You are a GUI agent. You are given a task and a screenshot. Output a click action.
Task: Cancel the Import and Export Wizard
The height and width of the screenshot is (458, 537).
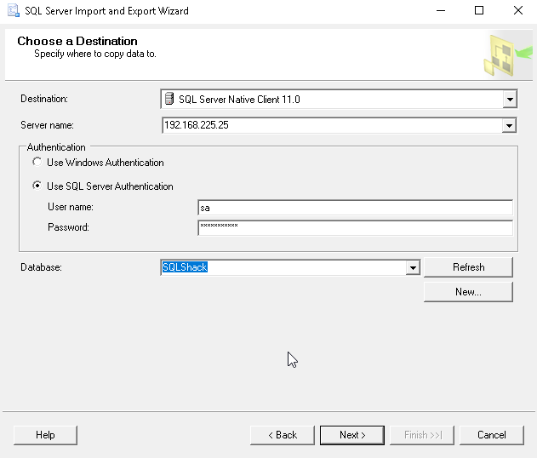pos(491,435)
